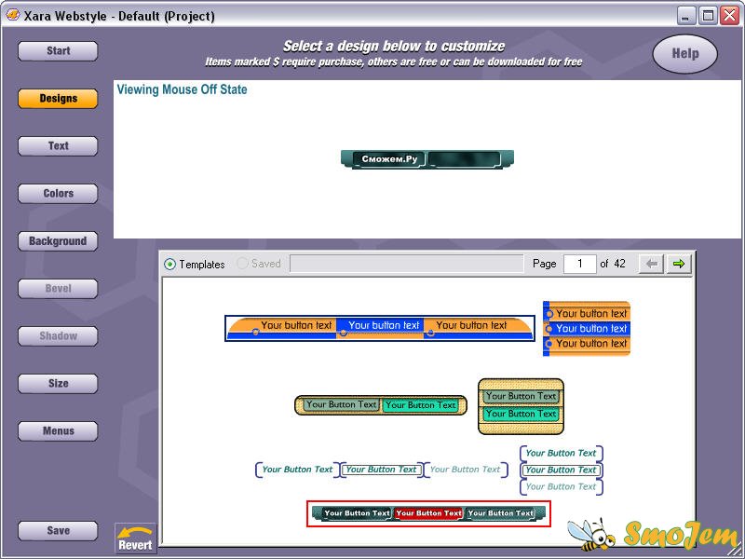Choose the orange and blue vertical navbar template

coord(587,329)
